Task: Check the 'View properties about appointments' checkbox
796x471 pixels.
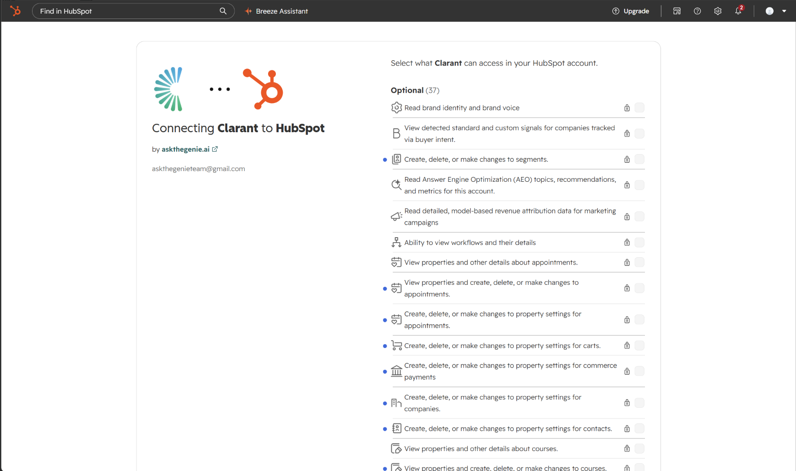Action: click(x=640, y=262)
